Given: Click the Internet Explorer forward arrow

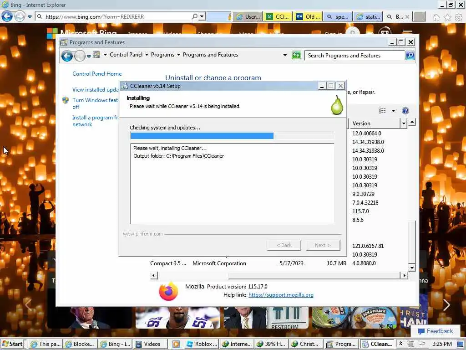Looking at the screenshot, I should pyautogui.click(x=20, y=16).
